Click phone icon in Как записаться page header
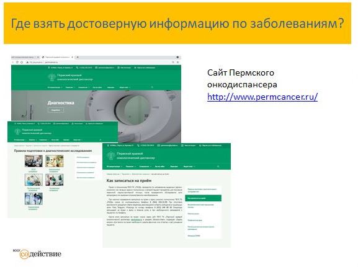358x267 pixels. pos(138,146)
